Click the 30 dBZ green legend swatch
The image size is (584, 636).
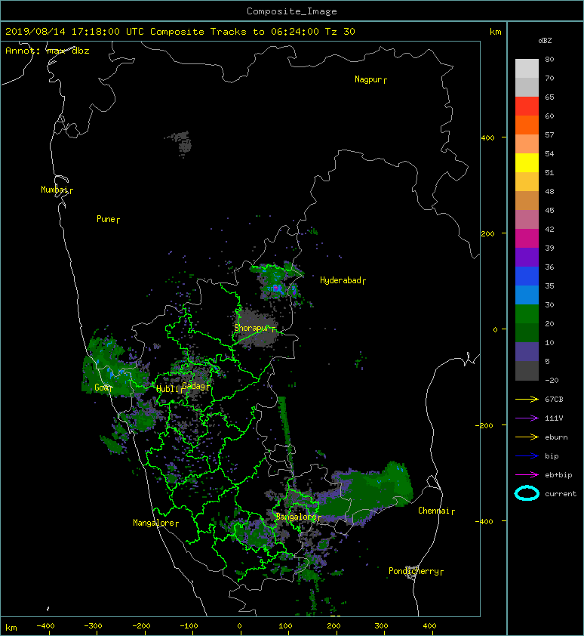(527, 314)
